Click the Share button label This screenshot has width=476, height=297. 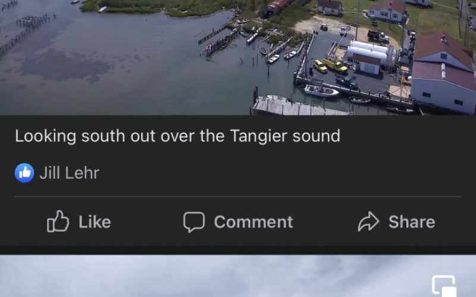412,222
